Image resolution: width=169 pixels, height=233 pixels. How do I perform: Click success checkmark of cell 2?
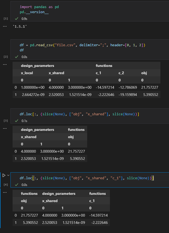point(17,57)
